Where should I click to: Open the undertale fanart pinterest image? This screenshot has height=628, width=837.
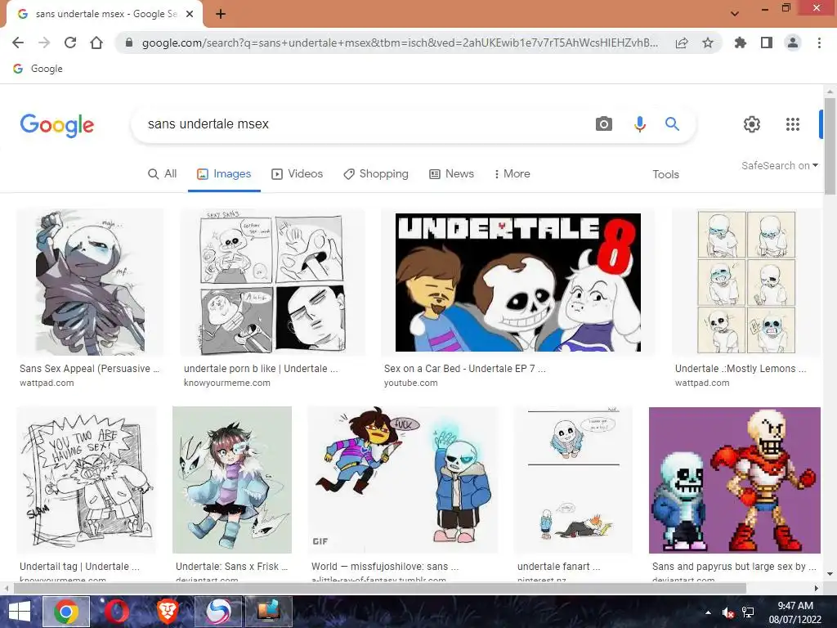(573, 480)
